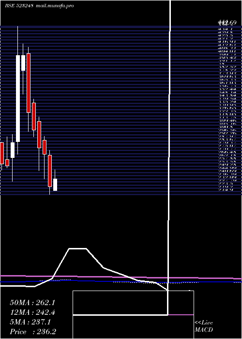Click the <<Live MACD label
The width and height of the screenshot is (242, 339).
point(204,326)
